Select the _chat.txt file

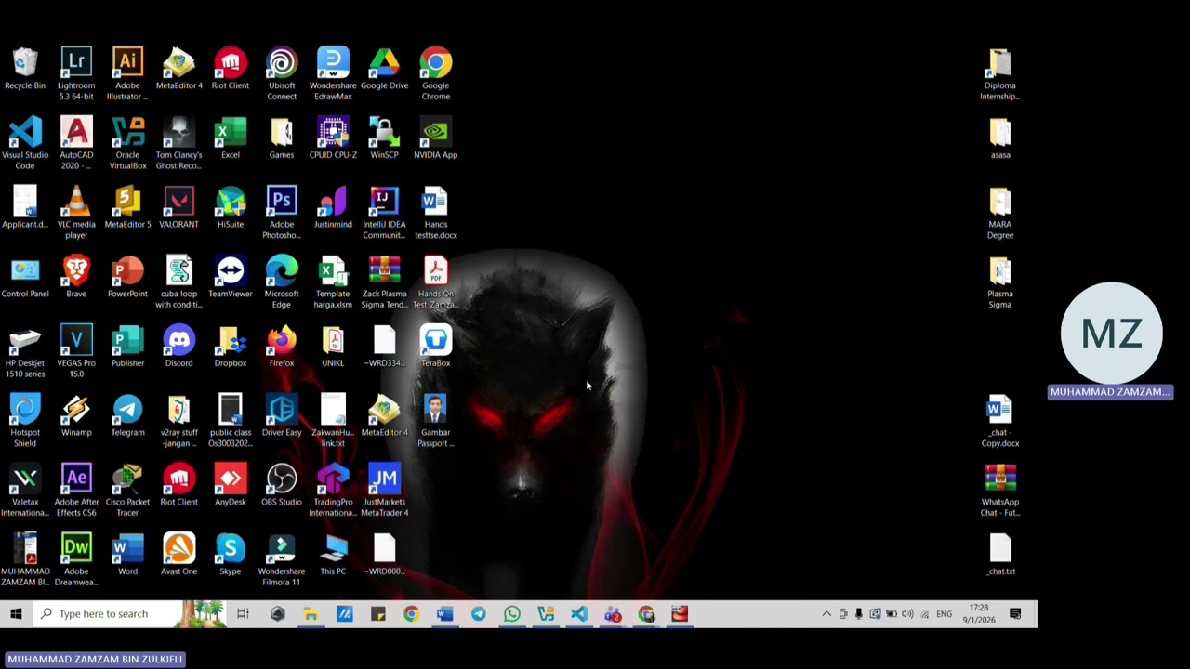click(1000, 556)
